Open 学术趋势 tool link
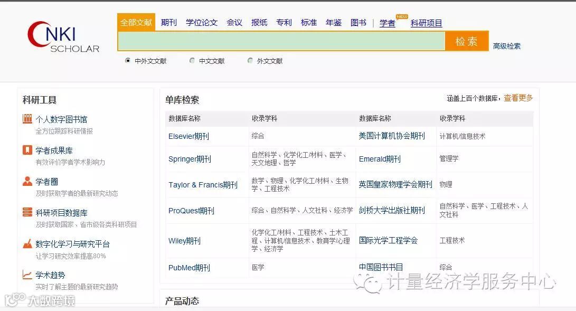This screenshot has height=311, width=576. [50, 276]
